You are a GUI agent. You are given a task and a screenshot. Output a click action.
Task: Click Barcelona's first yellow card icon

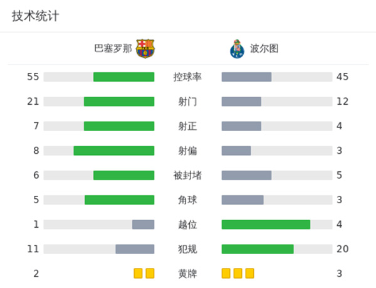click(138, 274)
